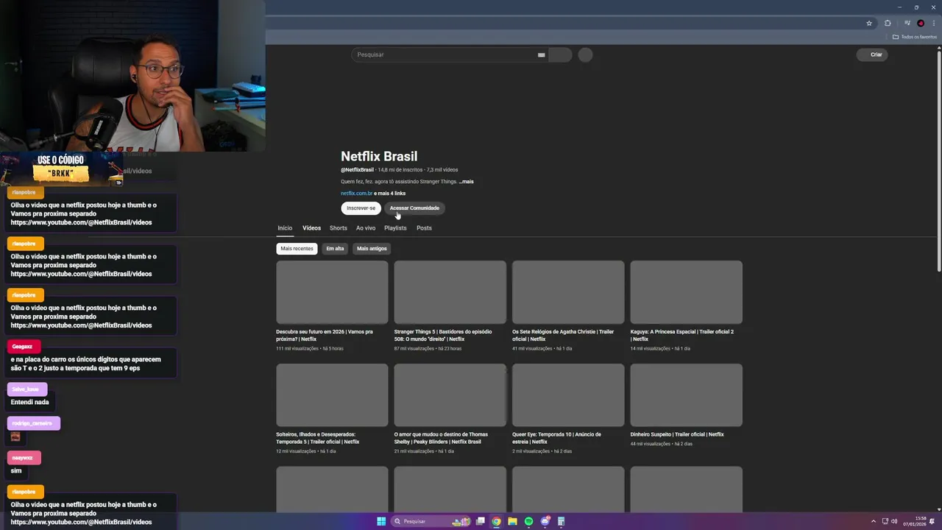Click the Windows taskbar Pesquisar search box
Screen dimensions: 942x530
[432, 521]
